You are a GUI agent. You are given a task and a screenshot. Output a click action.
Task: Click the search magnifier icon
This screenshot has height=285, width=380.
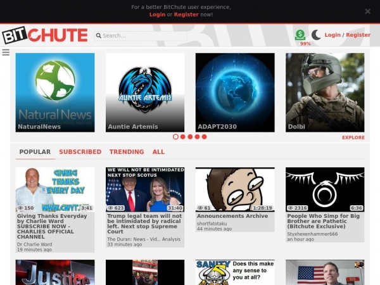[99, 36]
